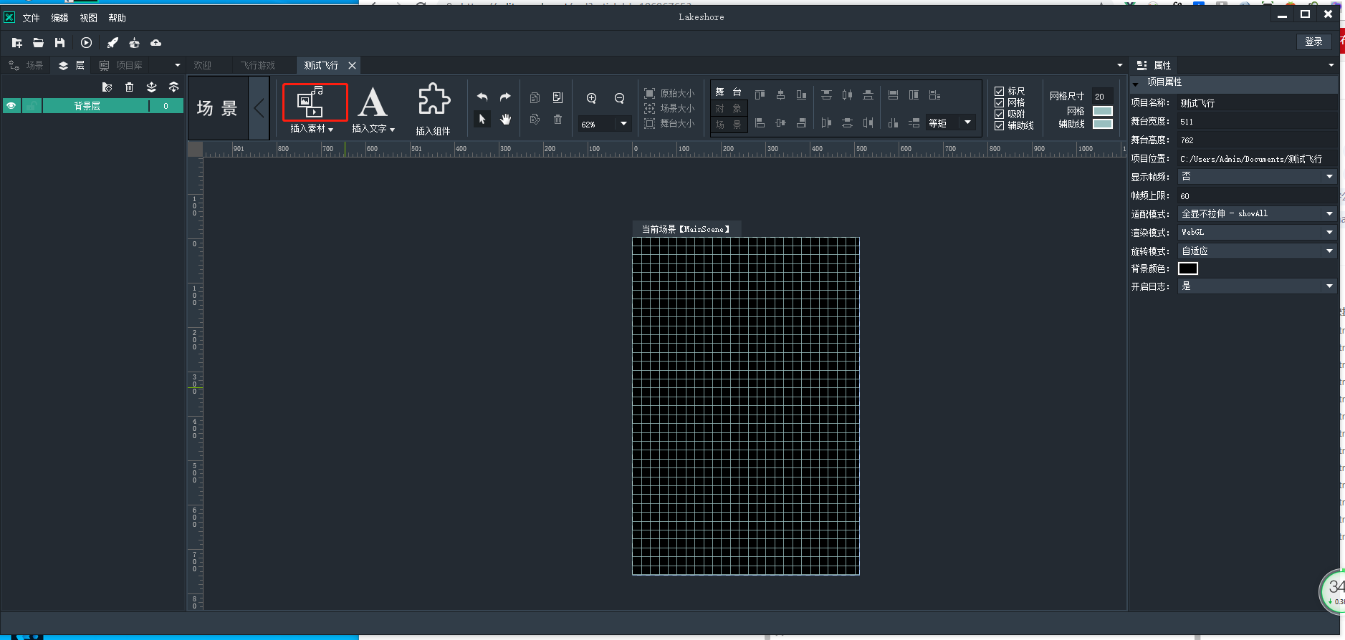Undo the last action

[482, 97]
